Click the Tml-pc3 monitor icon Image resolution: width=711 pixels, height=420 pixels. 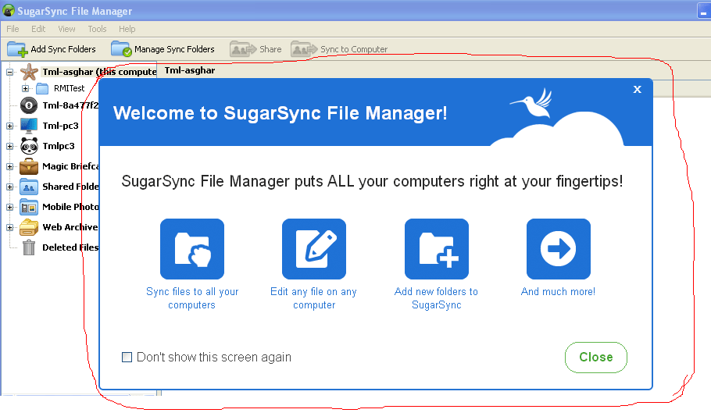[29, 126]
